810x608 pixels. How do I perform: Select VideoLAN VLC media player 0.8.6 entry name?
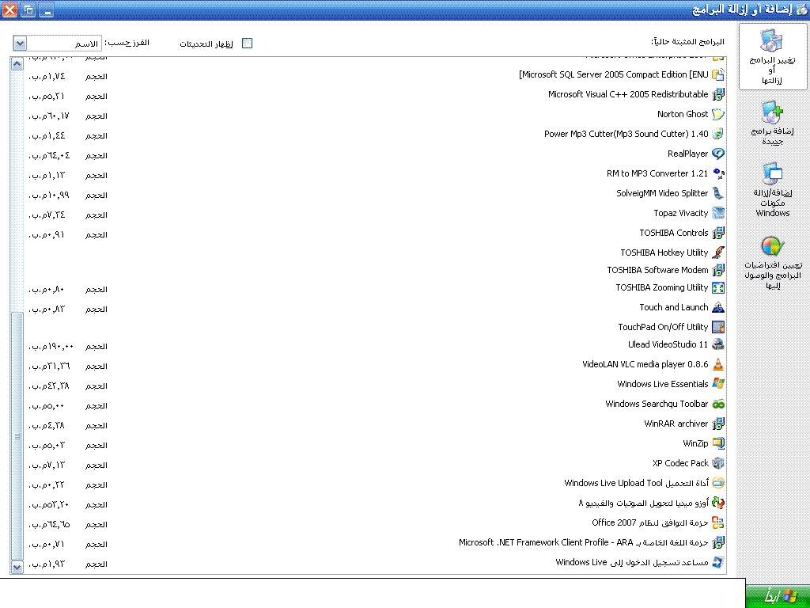click(x=645, y=364)
